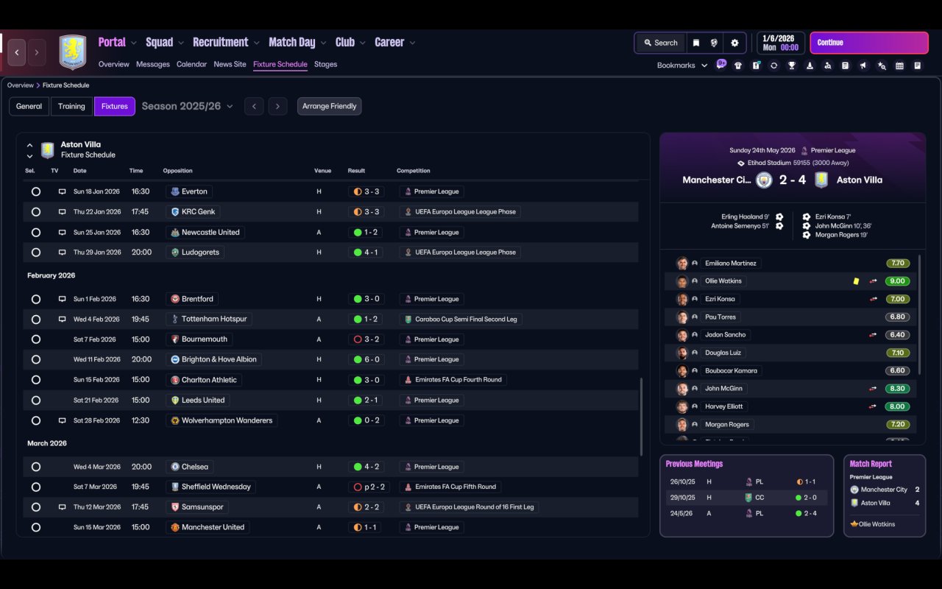Switch to the Training tab
The height and width of the screenshot is (589, 942).
pos(71,106)
